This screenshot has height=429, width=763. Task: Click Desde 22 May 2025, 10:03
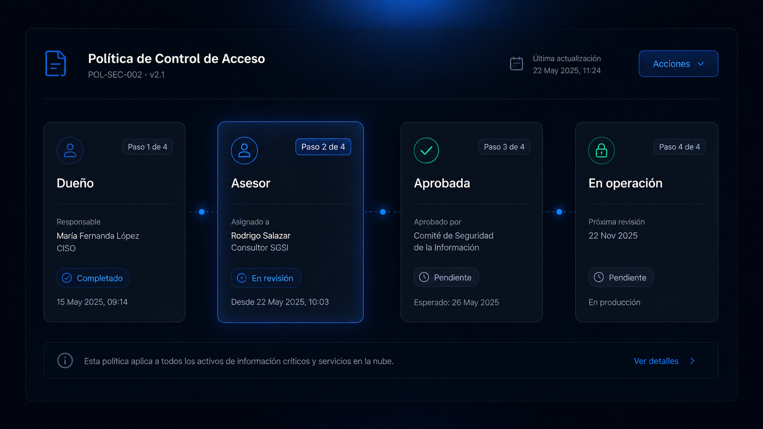click(x=280, y=302)
